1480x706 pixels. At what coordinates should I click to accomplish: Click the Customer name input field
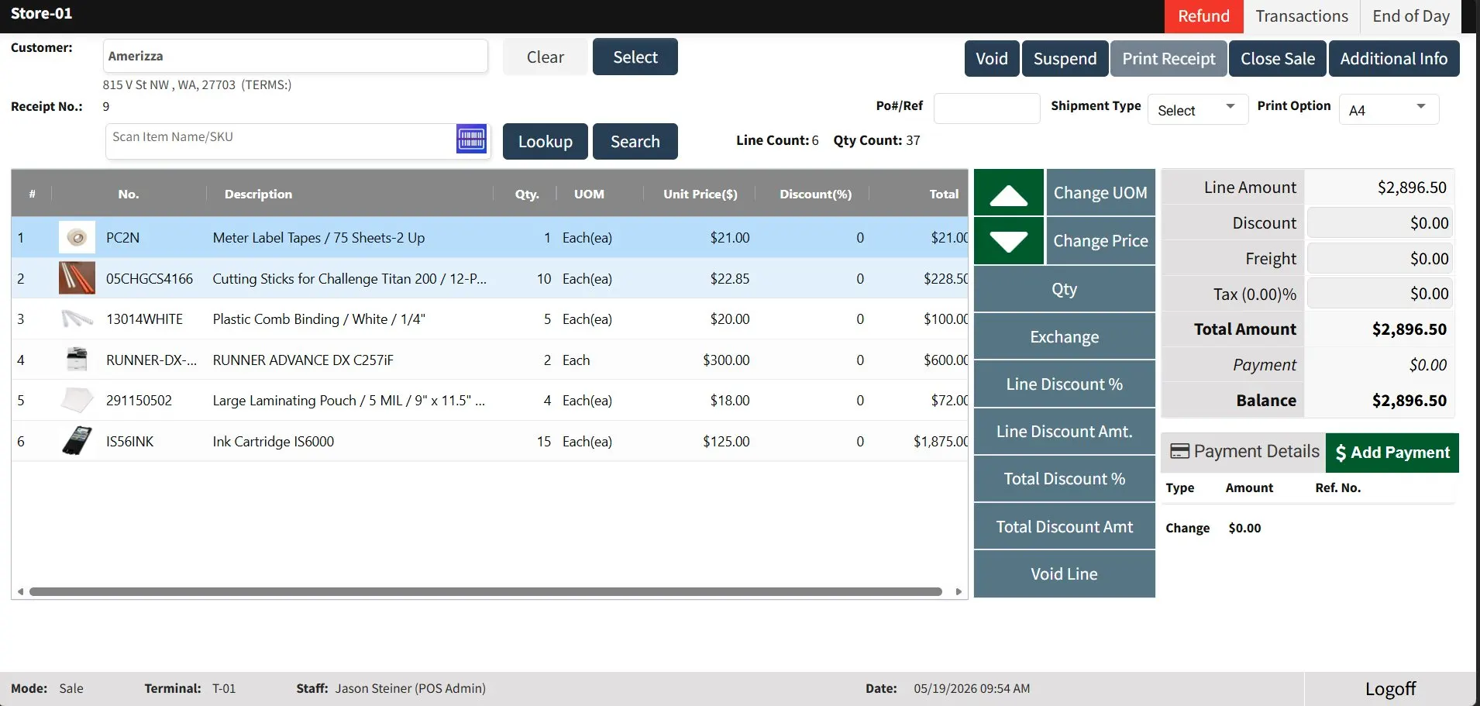click(295, 56)
